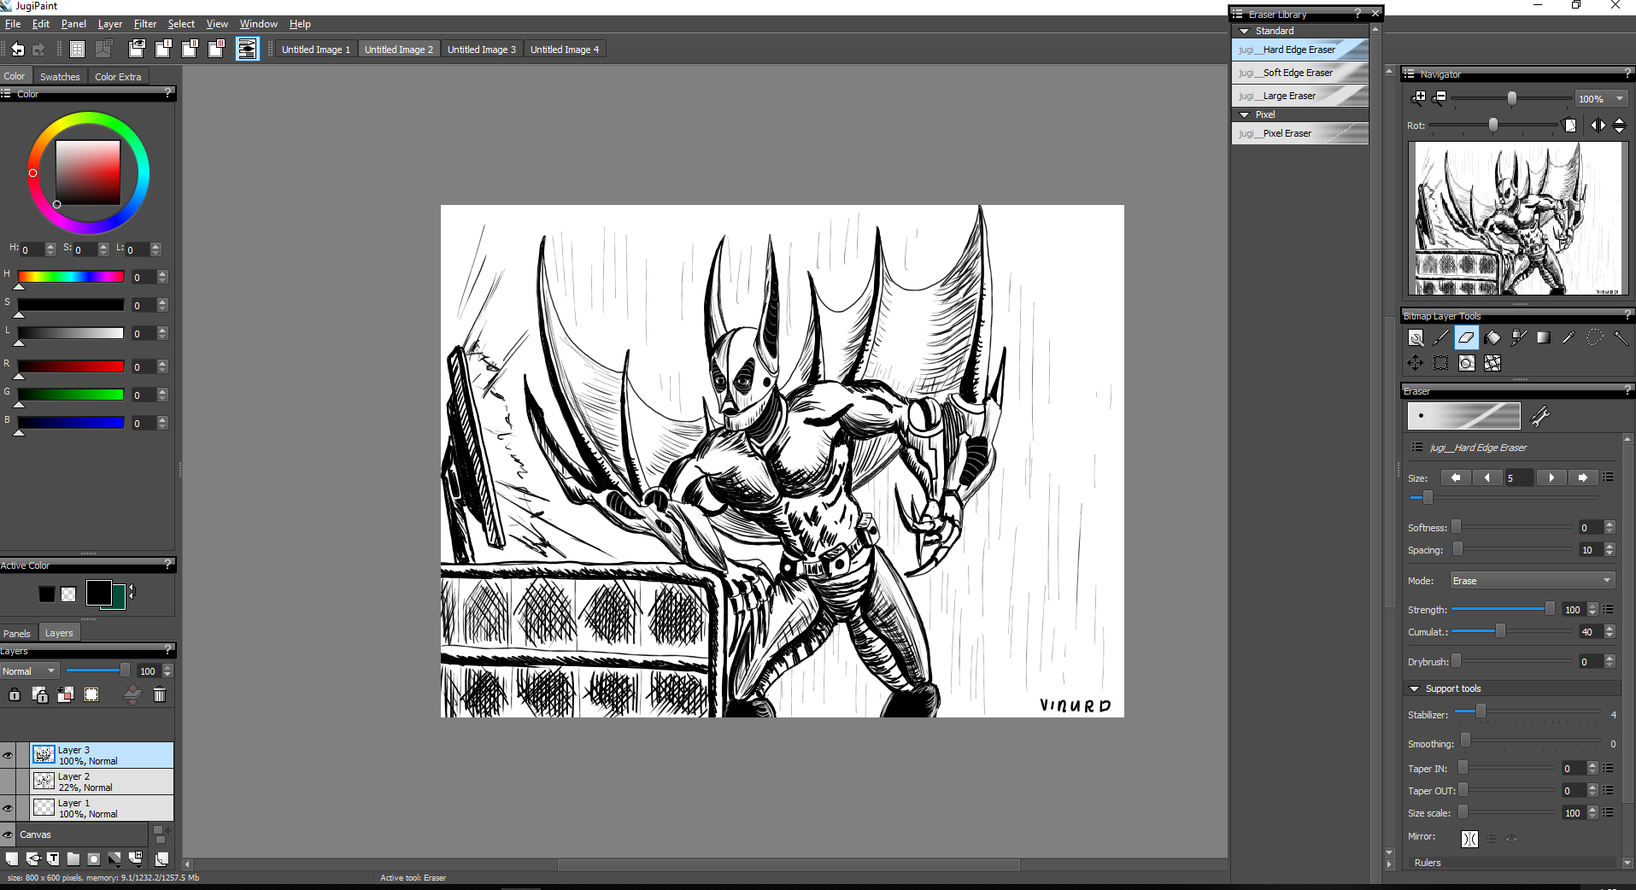The image size is (1636, 890).
Task: Click the Zoom out icon in Navigator
Action: pos(1440,98)
